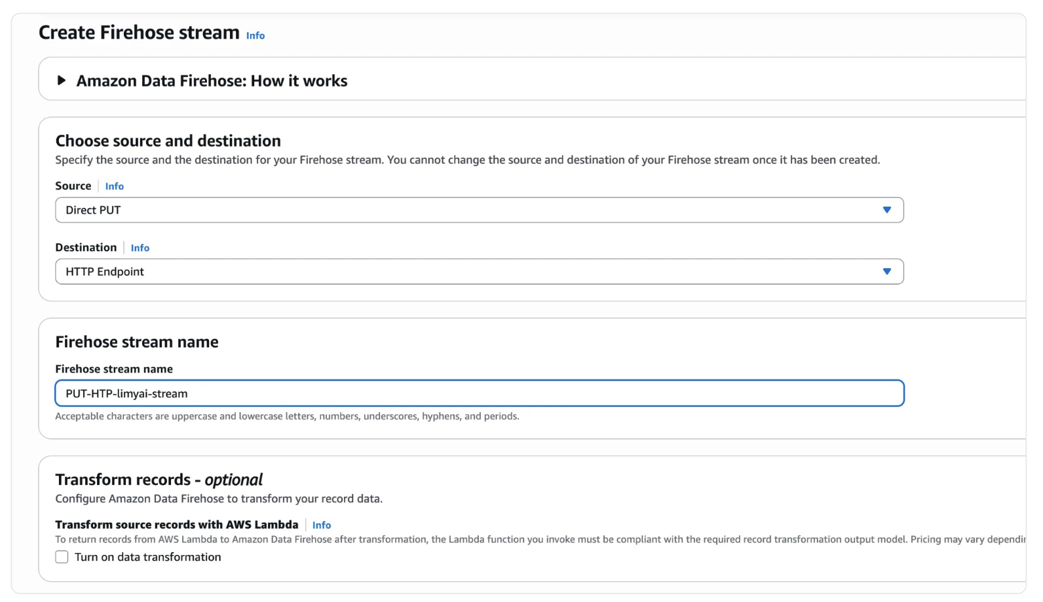
Task: Click the acceptable characters hint text
Action: coord(287,416)
